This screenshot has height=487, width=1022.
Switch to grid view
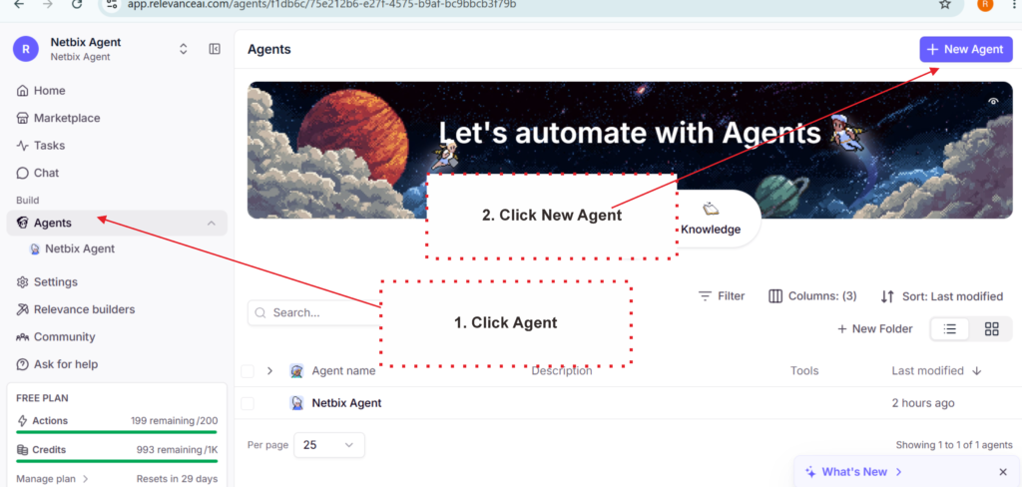pos(991,329)
